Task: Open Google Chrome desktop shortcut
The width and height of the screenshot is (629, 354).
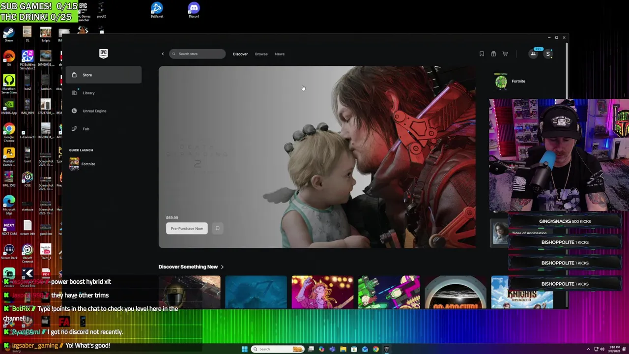Action: 9,132
